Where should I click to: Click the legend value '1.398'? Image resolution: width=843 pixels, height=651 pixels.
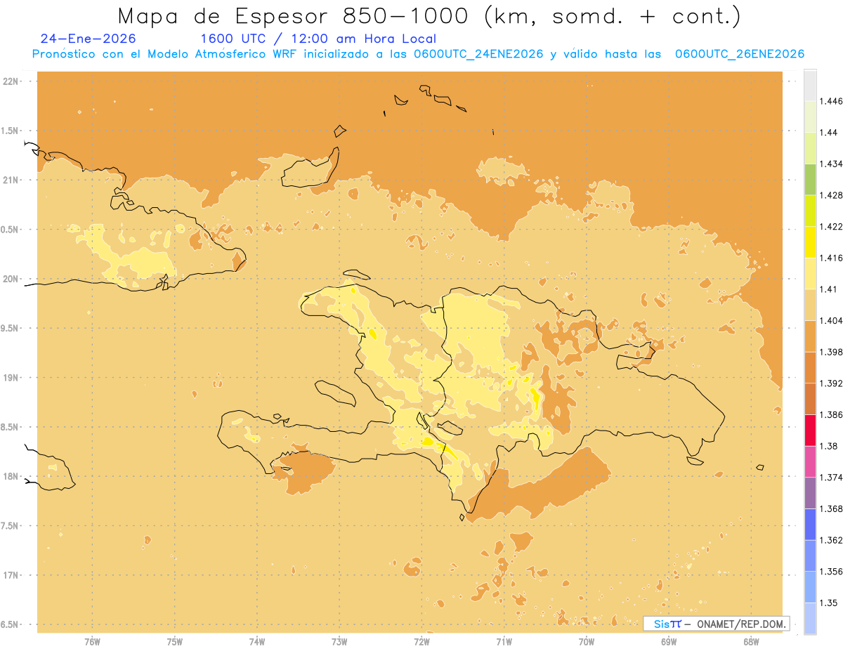[x=832, y=352]
